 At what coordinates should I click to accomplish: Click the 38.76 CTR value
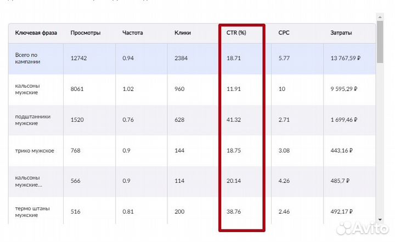tap(234, 211)
